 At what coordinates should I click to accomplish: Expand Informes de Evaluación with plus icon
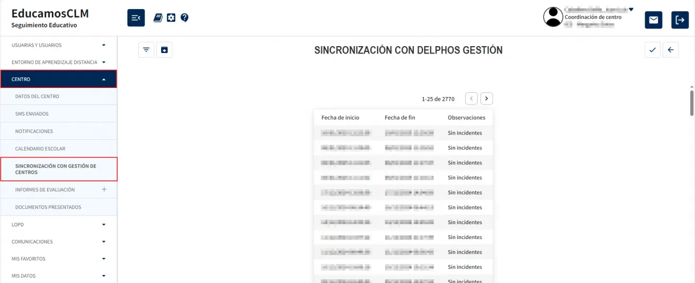coord(104,189)
